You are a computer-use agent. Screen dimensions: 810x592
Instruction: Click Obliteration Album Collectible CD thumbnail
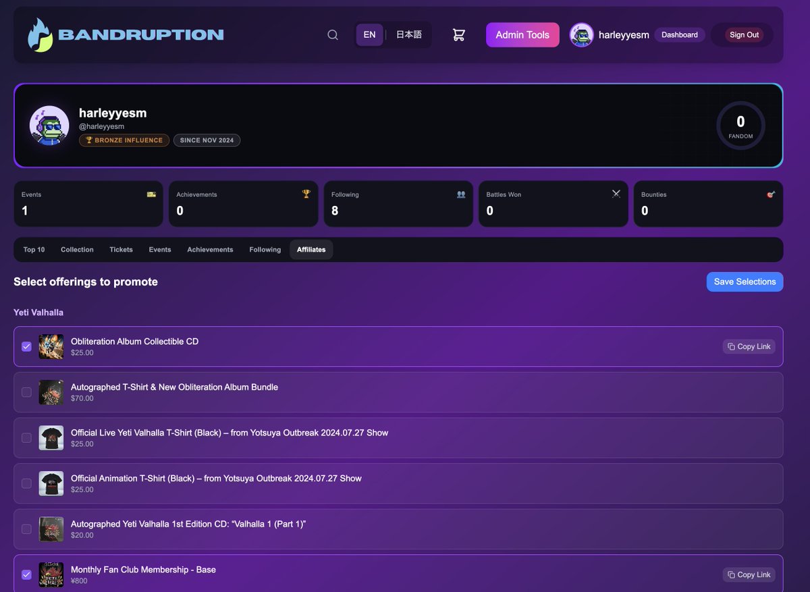point(51,346)
